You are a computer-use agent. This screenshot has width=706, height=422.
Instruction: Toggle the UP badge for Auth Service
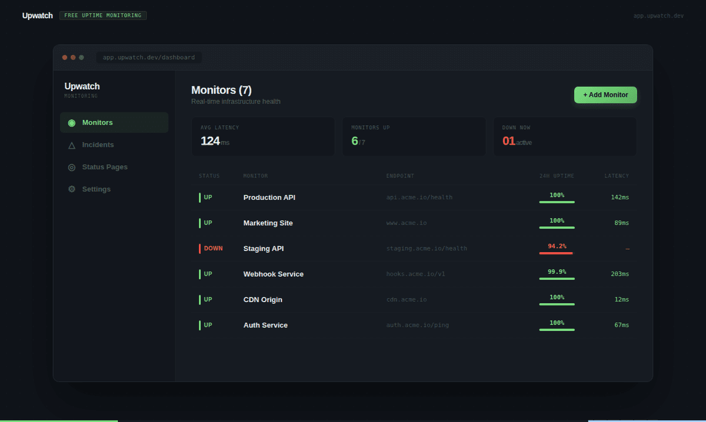point(207,325)
